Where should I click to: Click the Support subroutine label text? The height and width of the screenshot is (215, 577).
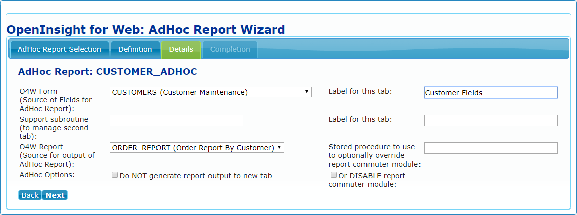point(54,128)
